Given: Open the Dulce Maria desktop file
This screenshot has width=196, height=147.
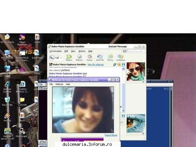Looking at the screenshot, I should point(37,54).
